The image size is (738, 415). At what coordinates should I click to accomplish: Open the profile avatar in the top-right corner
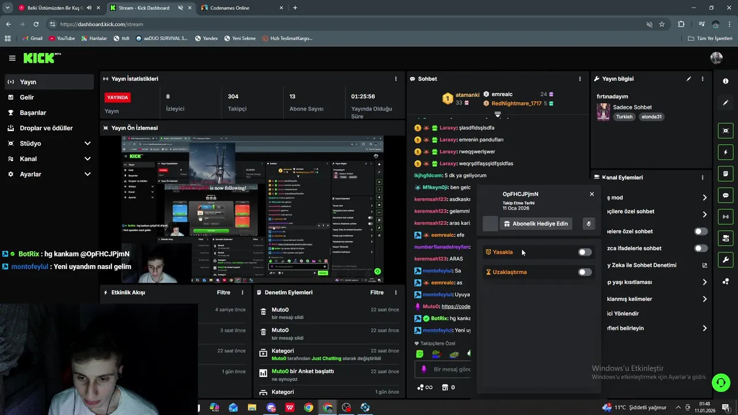(717, 58)
